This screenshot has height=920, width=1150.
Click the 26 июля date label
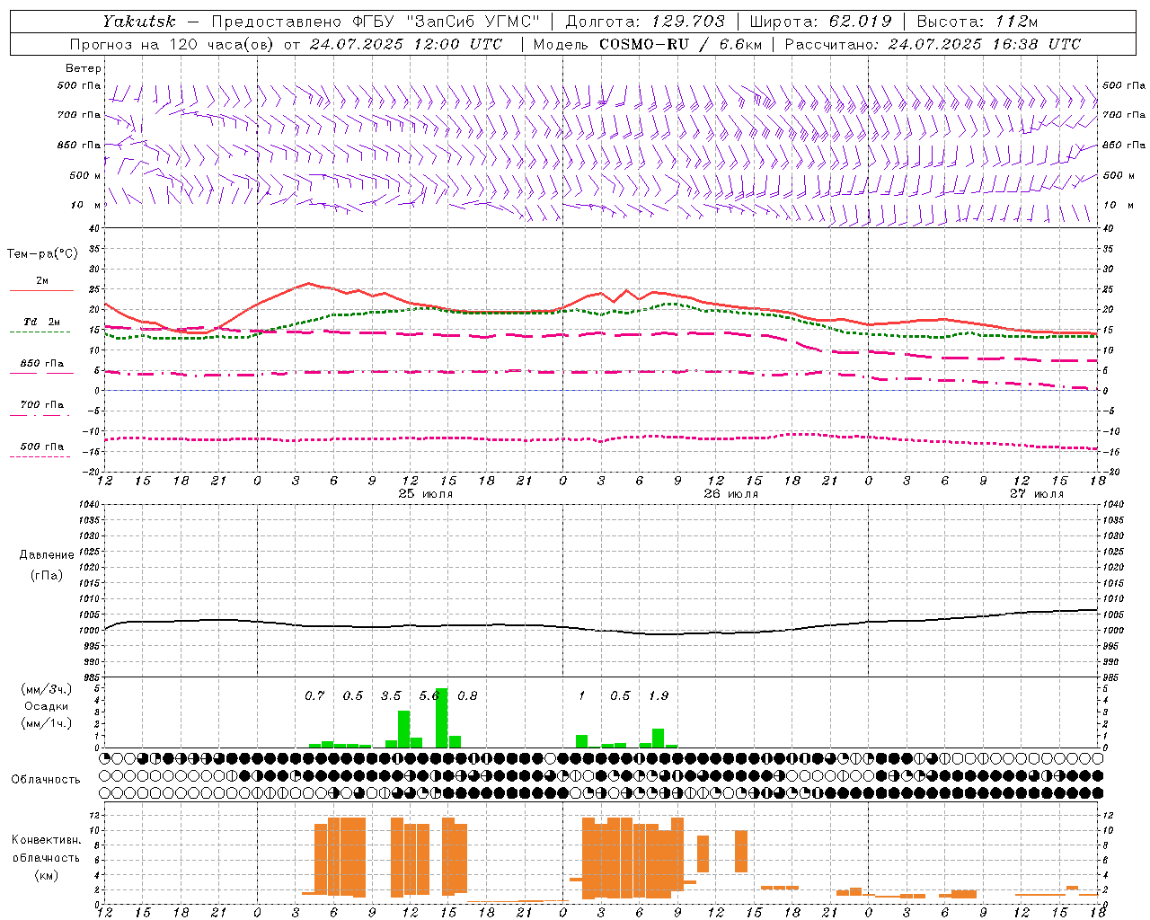[x=731, y=494]
